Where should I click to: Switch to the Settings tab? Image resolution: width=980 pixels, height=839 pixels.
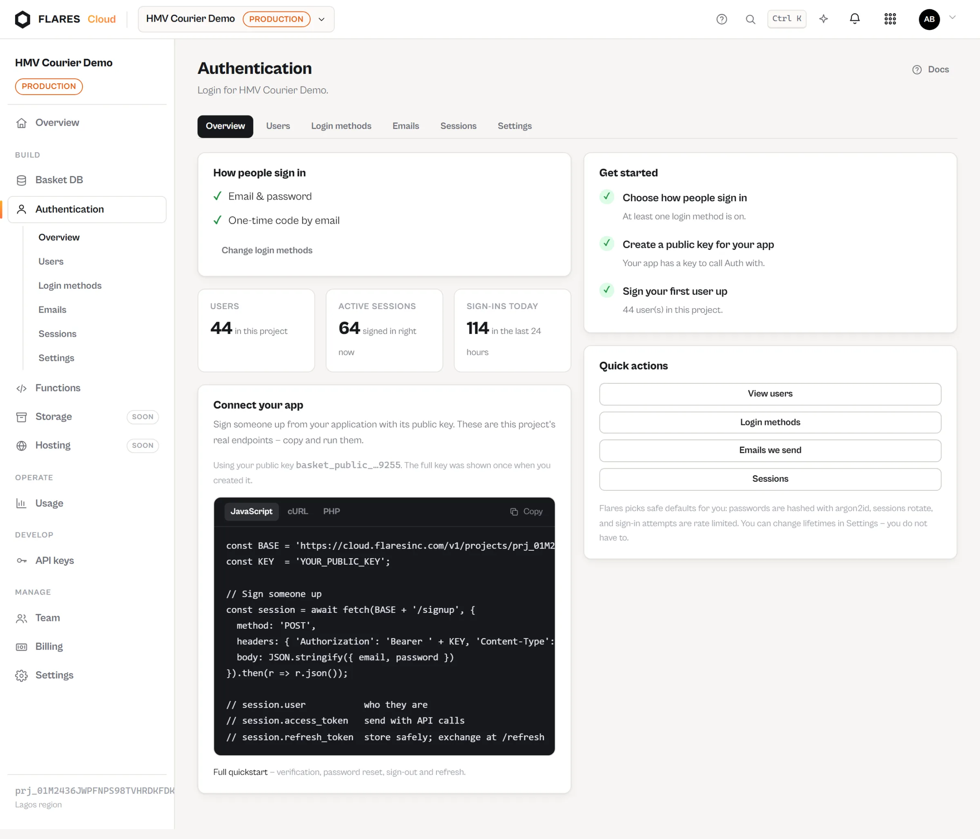[514, 126]
